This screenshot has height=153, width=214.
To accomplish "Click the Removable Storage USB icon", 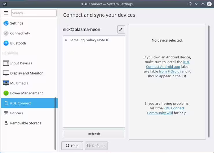I will tap(6, 123).
